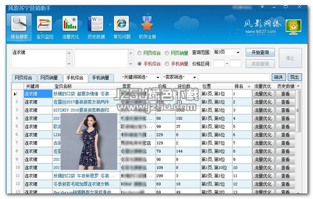Click the keyword box scroll-down arrow
The image size is (313, 199).
click(x=69, y=64)
